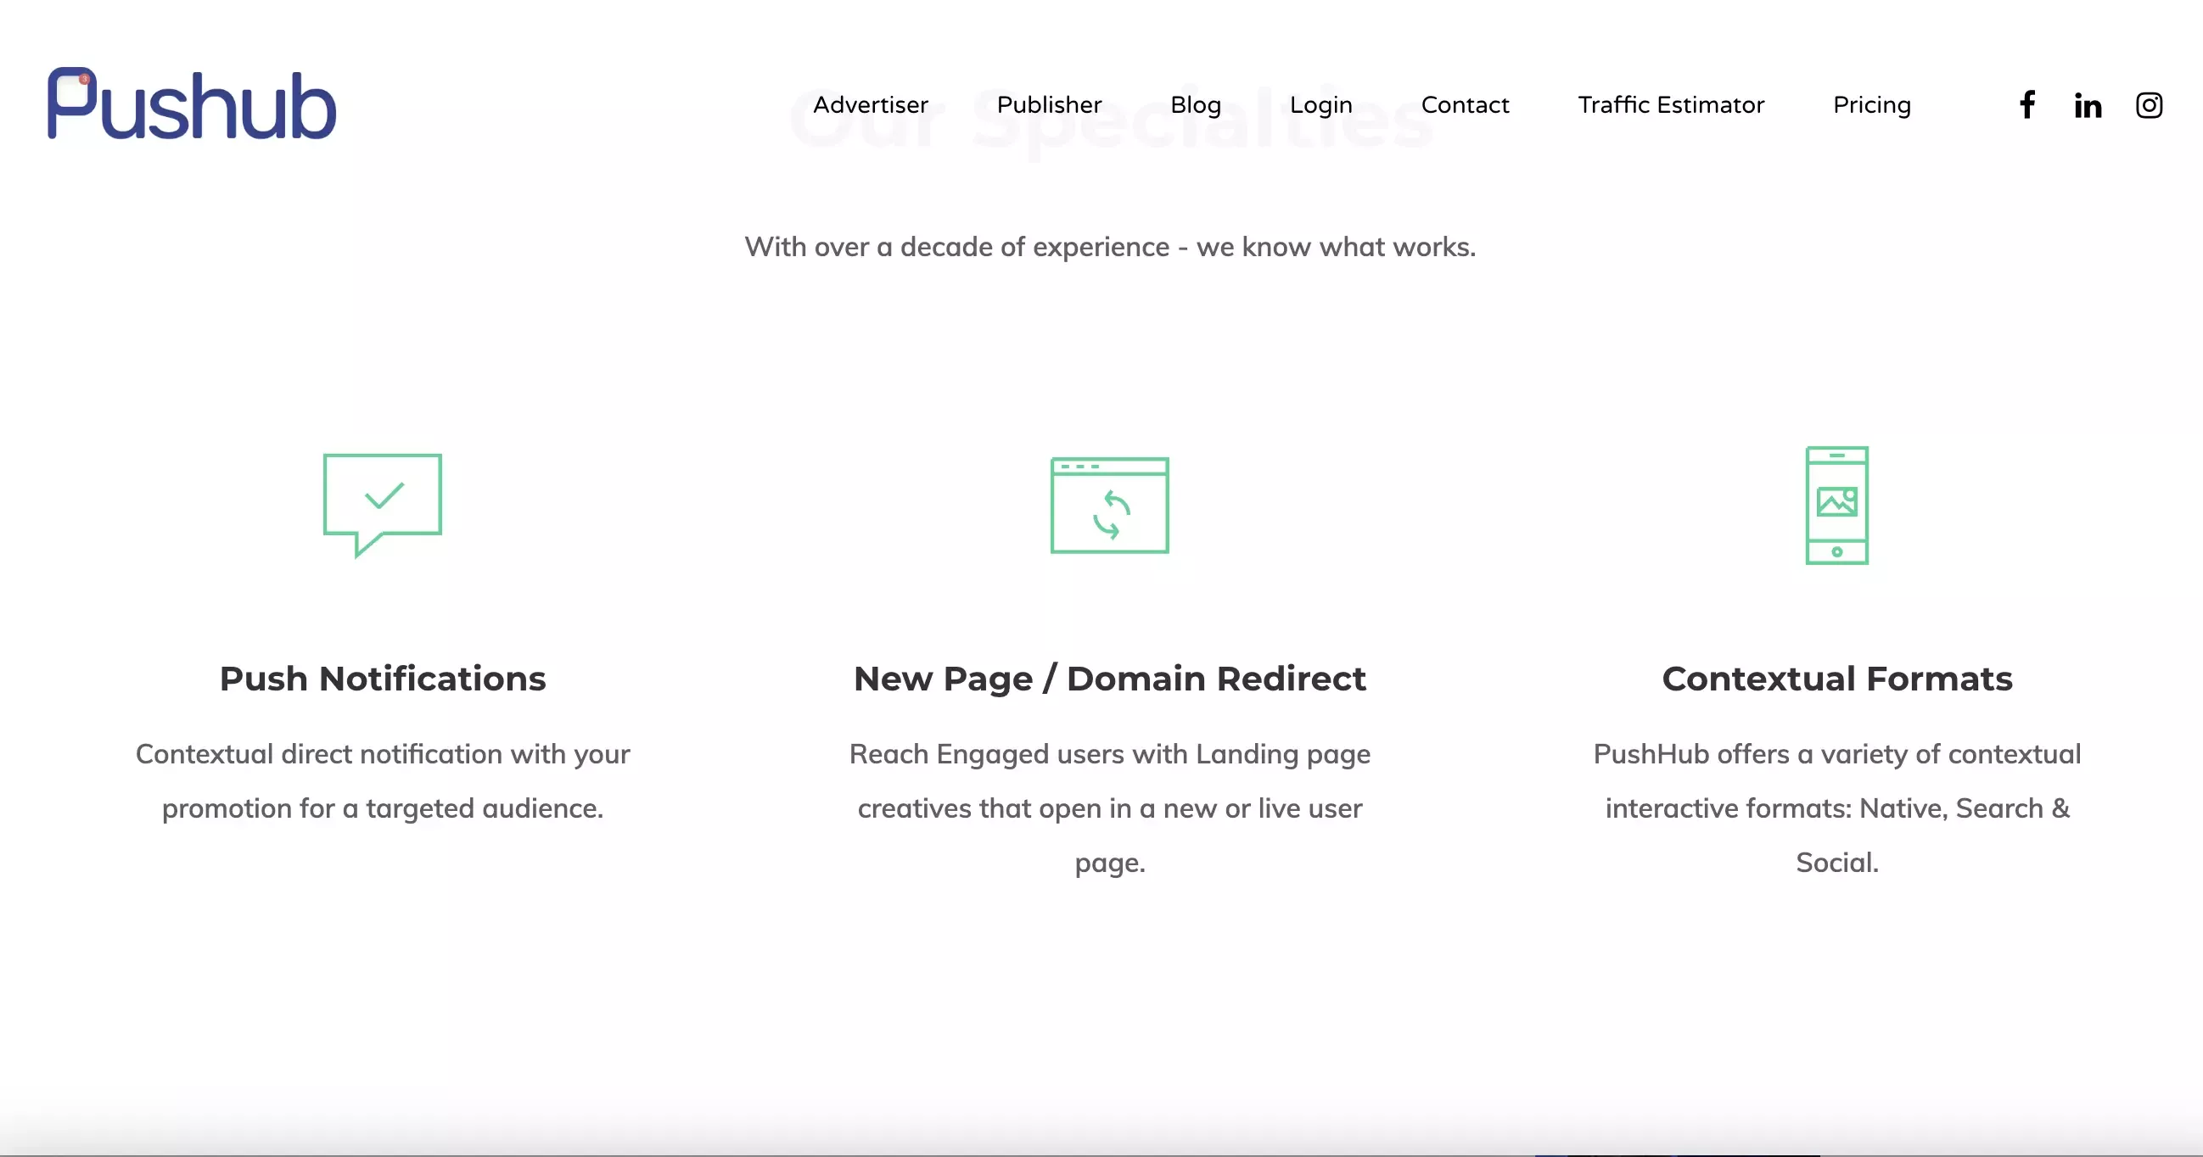Click the Contextual Formats description paragraph

click(1836, 808)
